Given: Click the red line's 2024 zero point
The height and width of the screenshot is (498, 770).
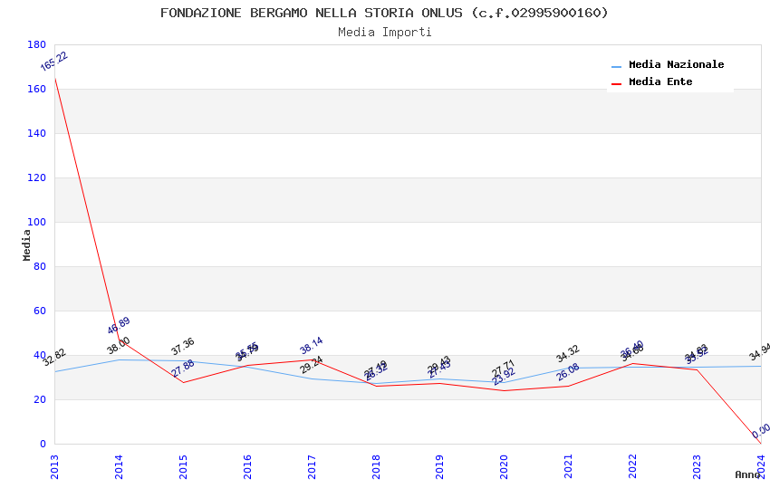Looking at the screenshot, I should 761,444.
